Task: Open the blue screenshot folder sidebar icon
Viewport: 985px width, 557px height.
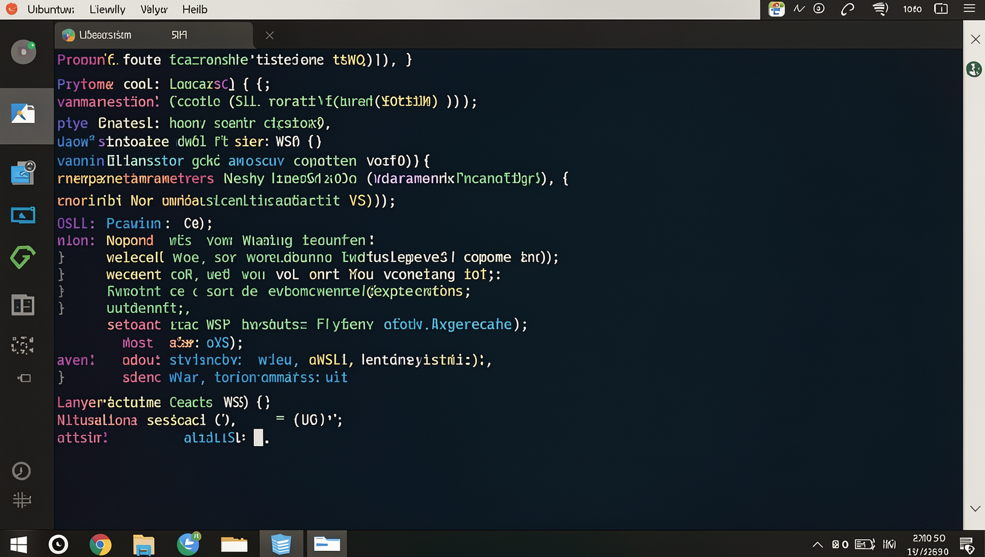Action: pos(23,173)
